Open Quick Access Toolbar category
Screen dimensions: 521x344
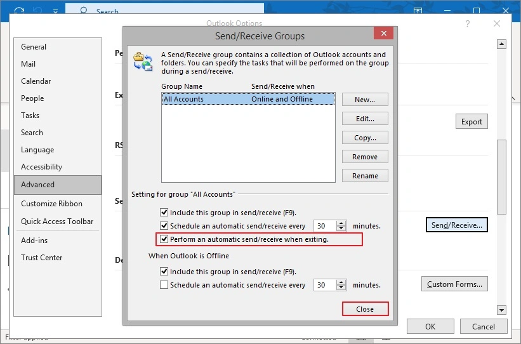coord(58,221)
